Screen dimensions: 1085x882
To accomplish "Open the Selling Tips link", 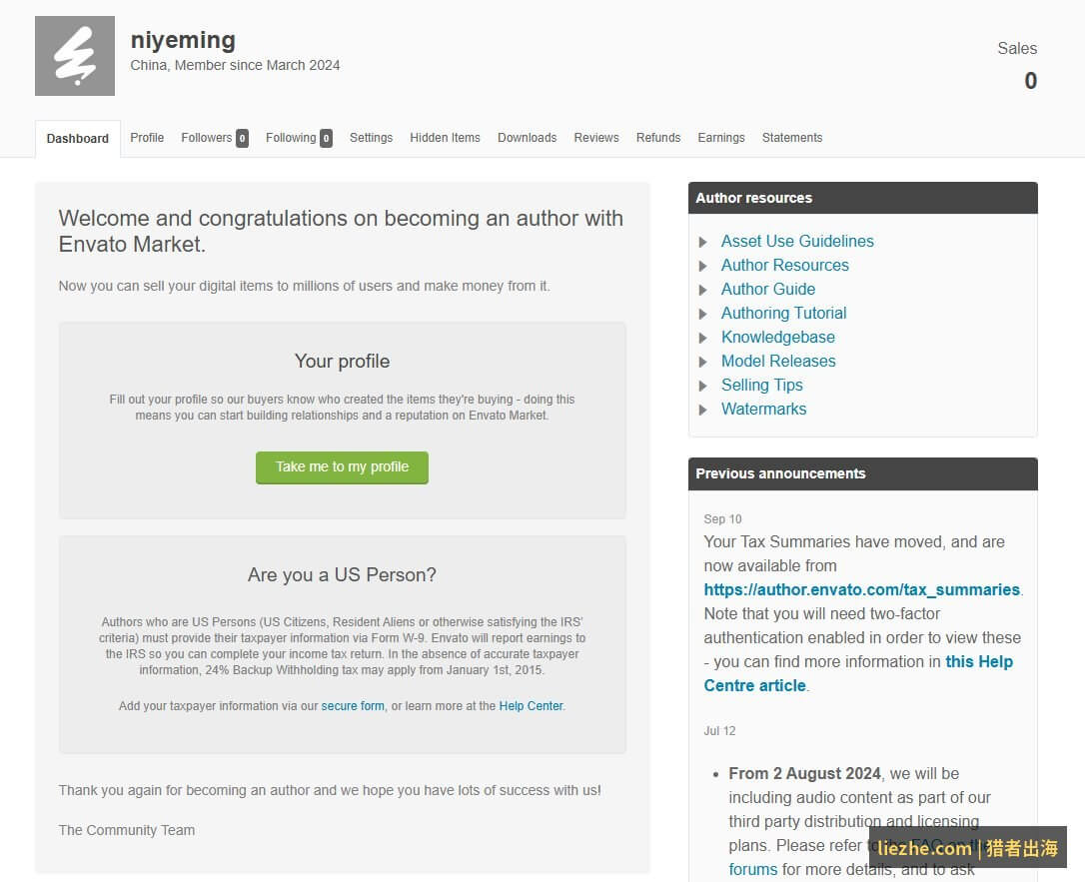I will tap(762, 386).
